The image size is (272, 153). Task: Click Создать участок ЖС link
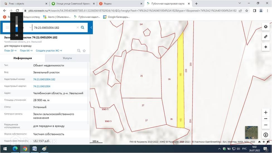pyautogui.click(x=49, y=50)
